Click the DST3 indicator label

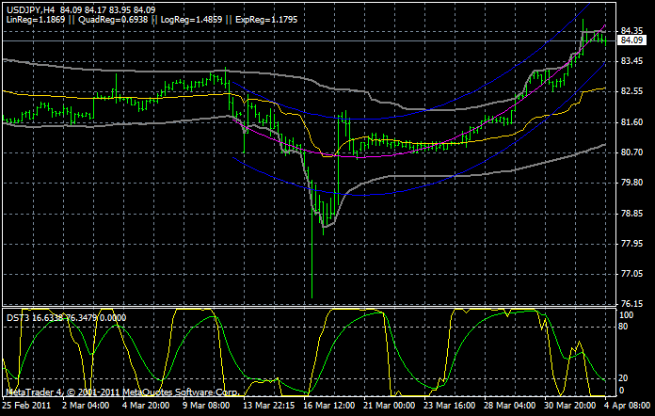point(66,318)
